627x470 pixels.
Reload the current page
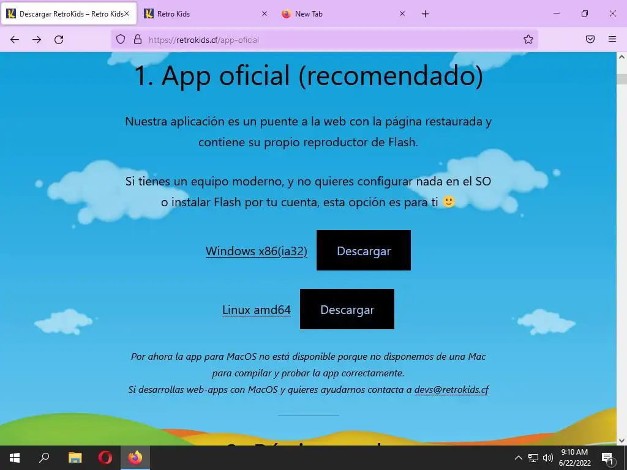coord(59,40)
